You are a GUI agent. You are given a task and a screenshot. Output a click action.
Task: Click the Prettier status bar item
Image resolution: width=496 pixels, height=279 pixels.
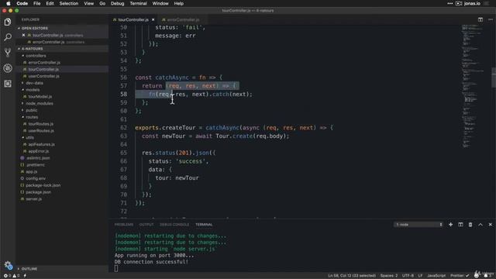(460, 276)
